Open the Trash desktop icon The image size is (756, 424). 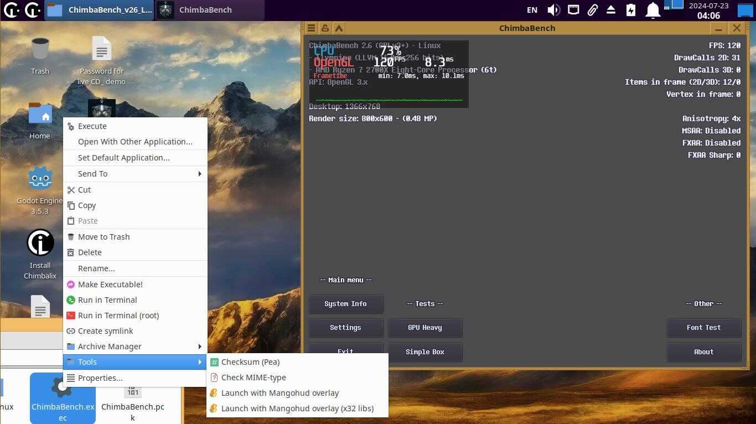click(40, 55)
